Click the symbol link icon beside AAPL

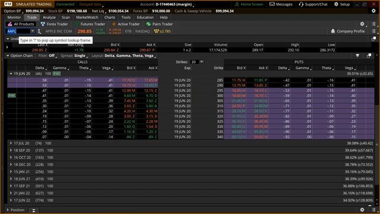[x=39, y=32]
